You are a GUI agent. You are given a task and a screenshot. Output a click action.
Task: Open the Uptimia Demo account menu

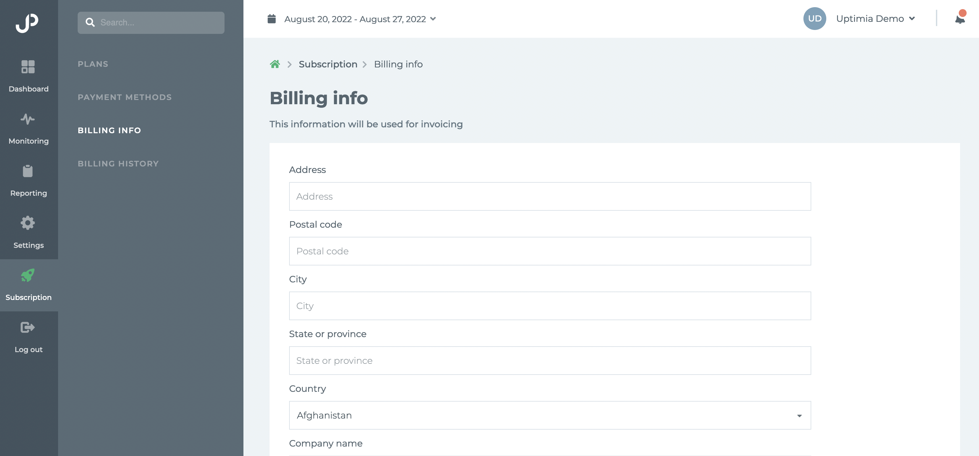coord(875,19)
